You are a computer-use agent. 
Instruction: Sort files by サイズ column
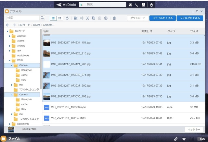(x=194, y=31)
